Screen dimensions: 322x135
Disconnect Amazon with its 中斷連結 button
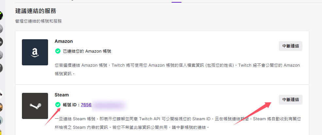click(x=290, y=46)
